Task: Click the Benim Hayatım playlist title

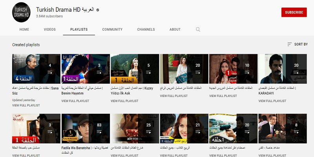Action: tap(82, 91)
